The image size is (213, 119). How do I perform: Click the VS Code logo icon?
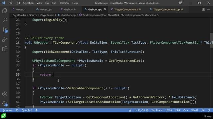coord(3,3)
